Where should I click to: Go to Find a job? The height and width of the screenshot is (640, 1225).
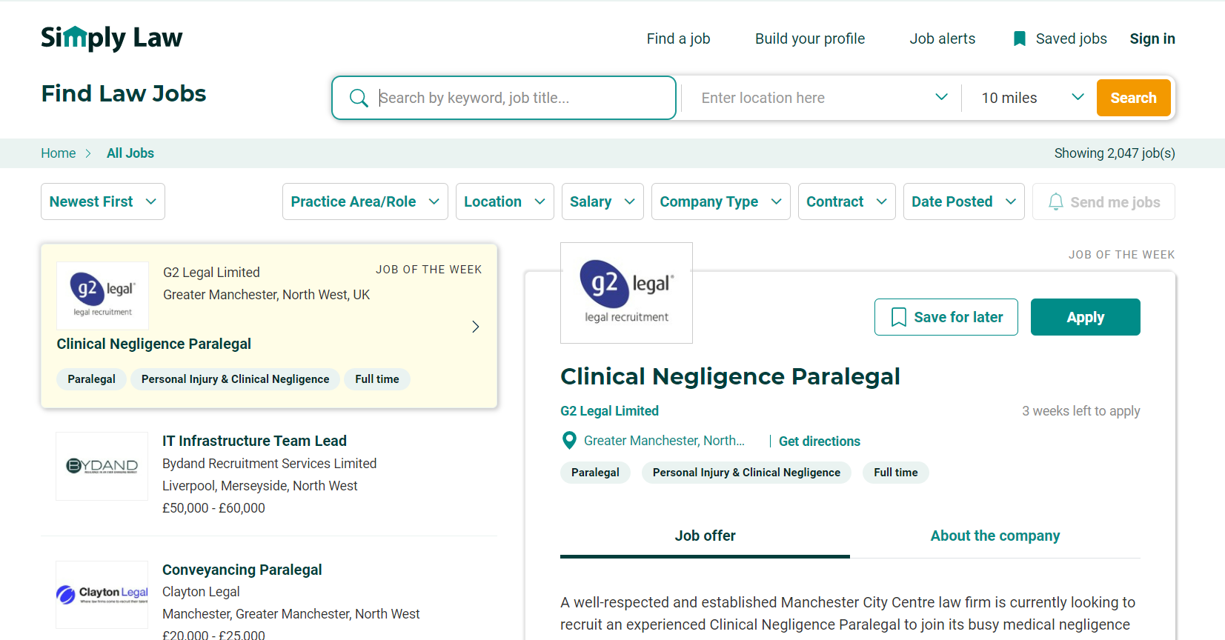click(x=678, y=39)
